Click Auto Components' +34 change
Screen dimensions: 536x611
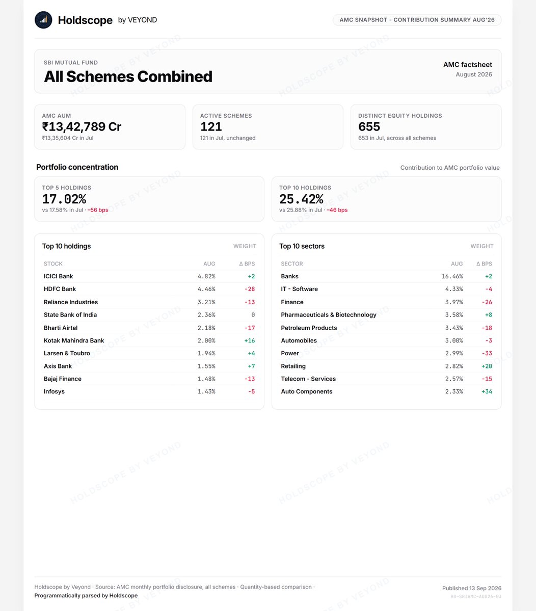(x=487, y=391)
